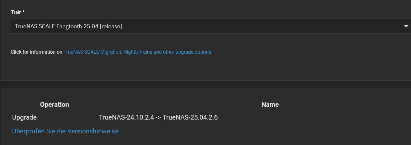Click the 'Click for information on' text
Viewport: 411px width, 145px height.
click(x=36, y=52)
